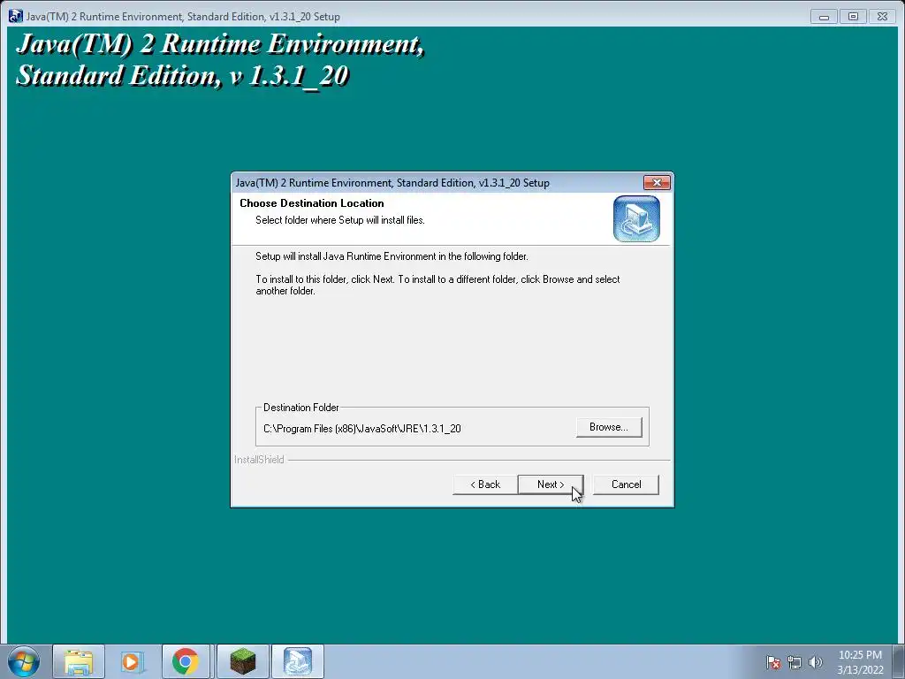The height and width of the screenshot is (679, 905).
Task: Open Google Chrome from the taskbar
Action: pyautogui.click(x=186, y=661)
